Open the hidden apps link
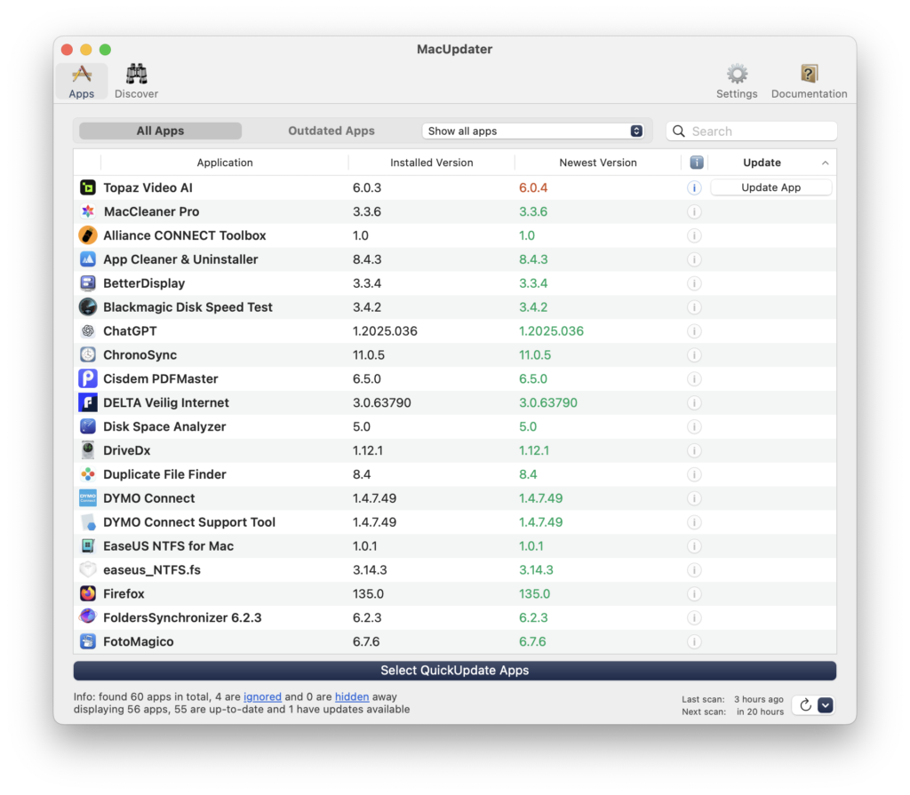Viewport: 910px width, 795px height. pos(352,696)
